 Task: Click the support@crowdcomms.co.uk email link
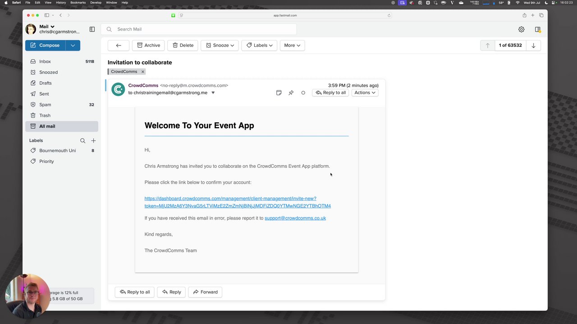[295, 218]
